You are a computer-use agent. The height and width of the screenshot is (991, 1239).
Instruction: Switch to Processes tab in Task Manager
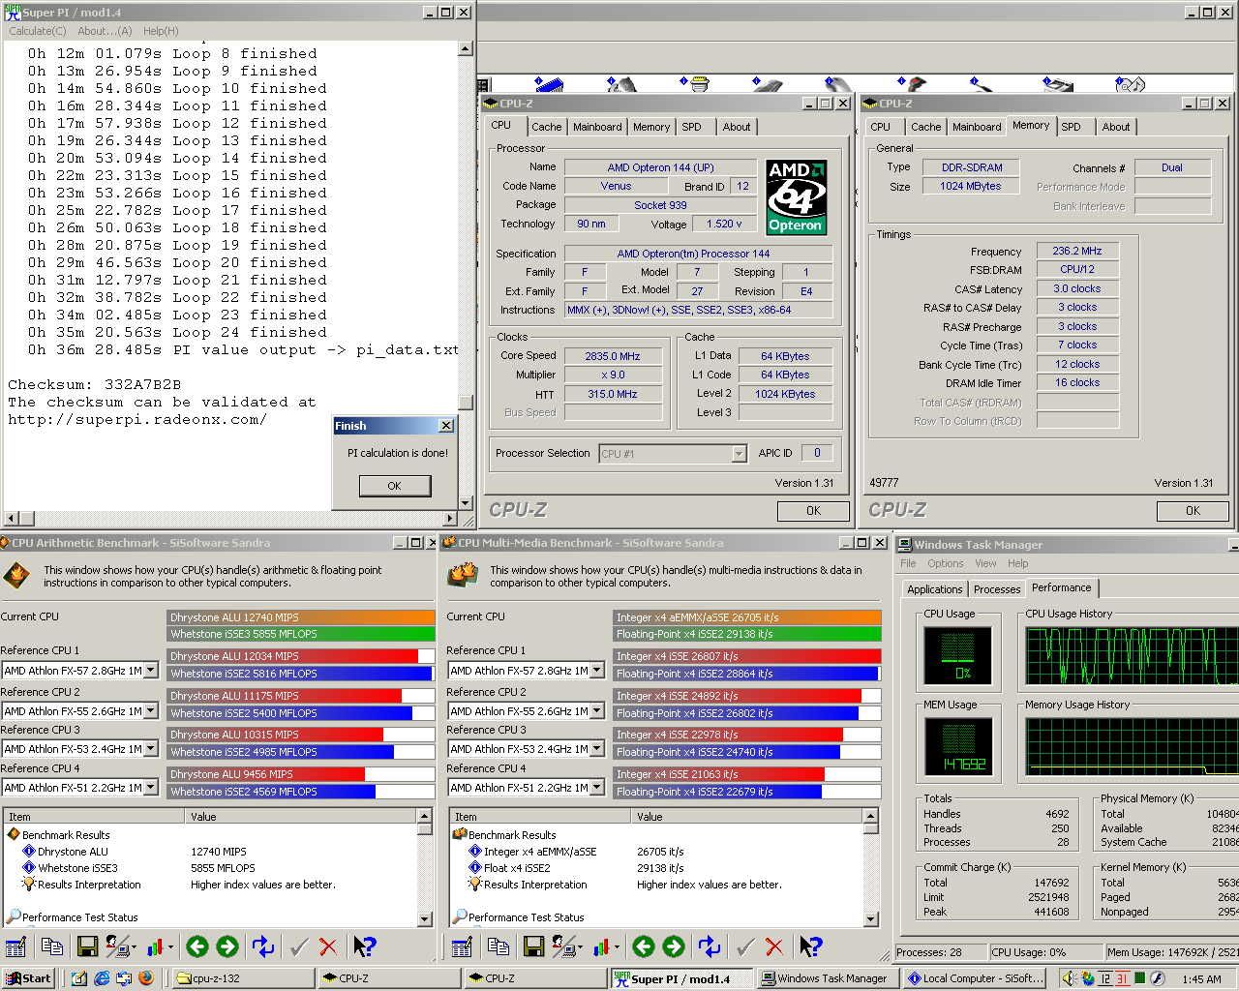click(997, 589)
